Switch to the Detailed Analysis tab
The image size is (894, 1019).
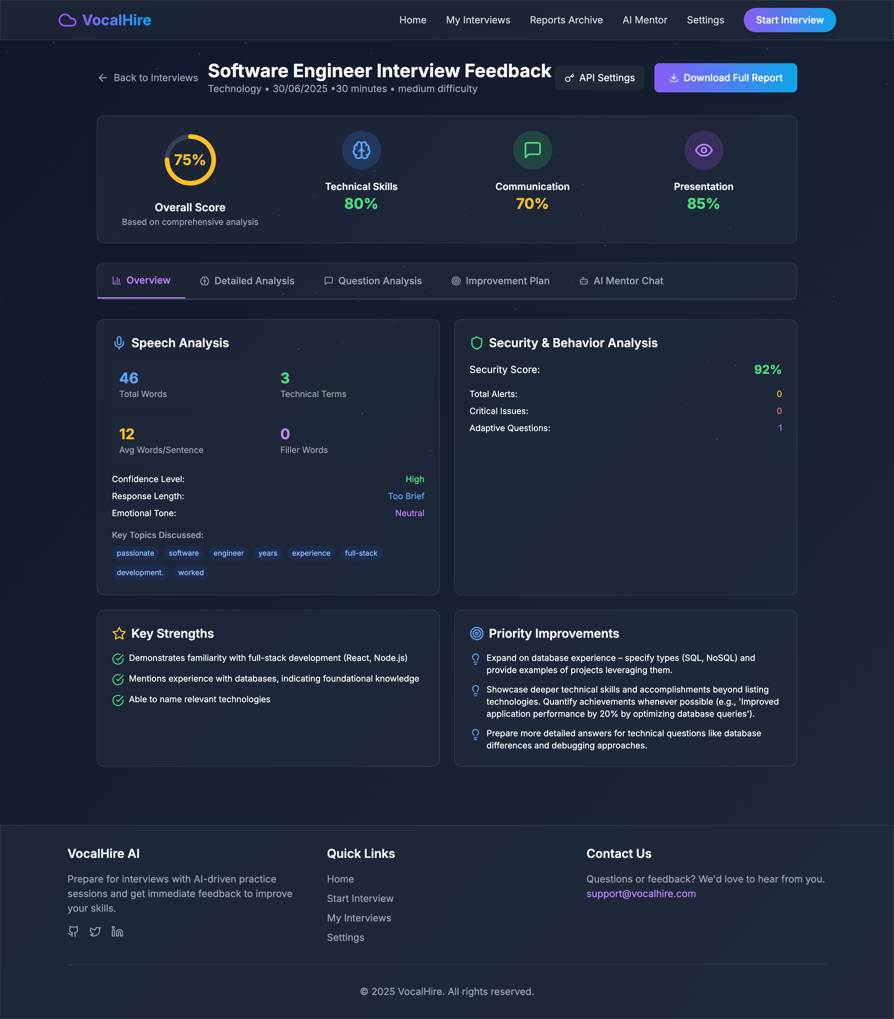(x=247, y=281)
